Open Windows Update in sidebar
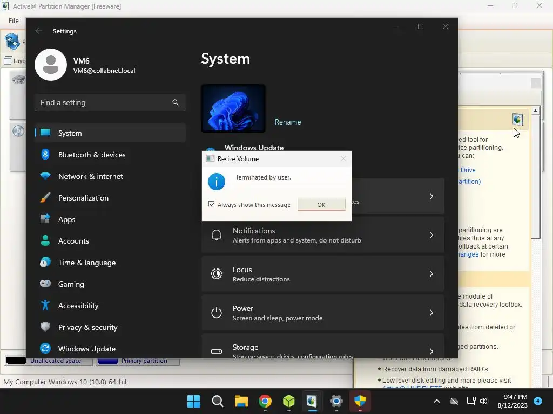 (110, 349)
